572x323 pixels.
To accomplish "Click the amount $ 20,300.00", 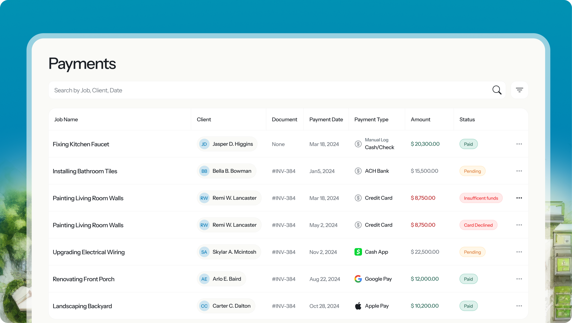I will (425, 144).
